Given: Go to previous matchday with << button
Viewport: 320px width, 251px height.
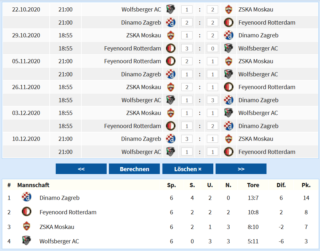Looking at the screenshot, I should click(x=81, y=169).
